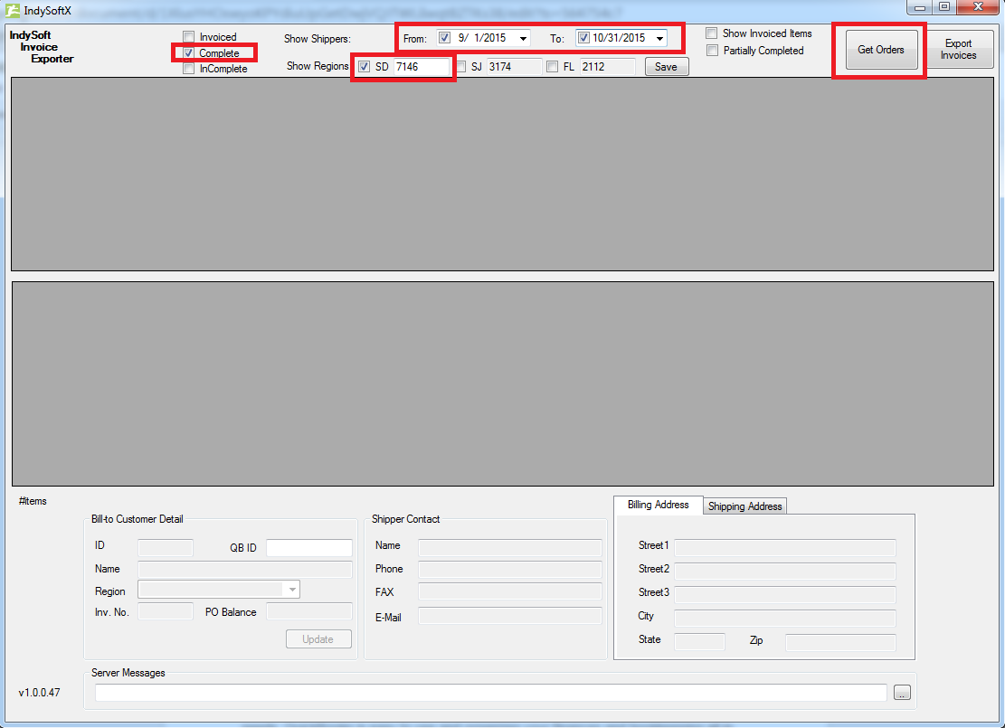Expand the Region combo box

(x=291, y=590)
